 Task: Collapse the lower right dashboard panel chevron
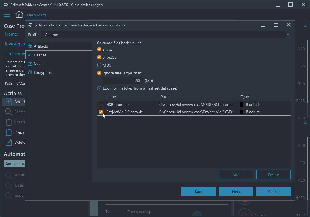tap(305, 123)
